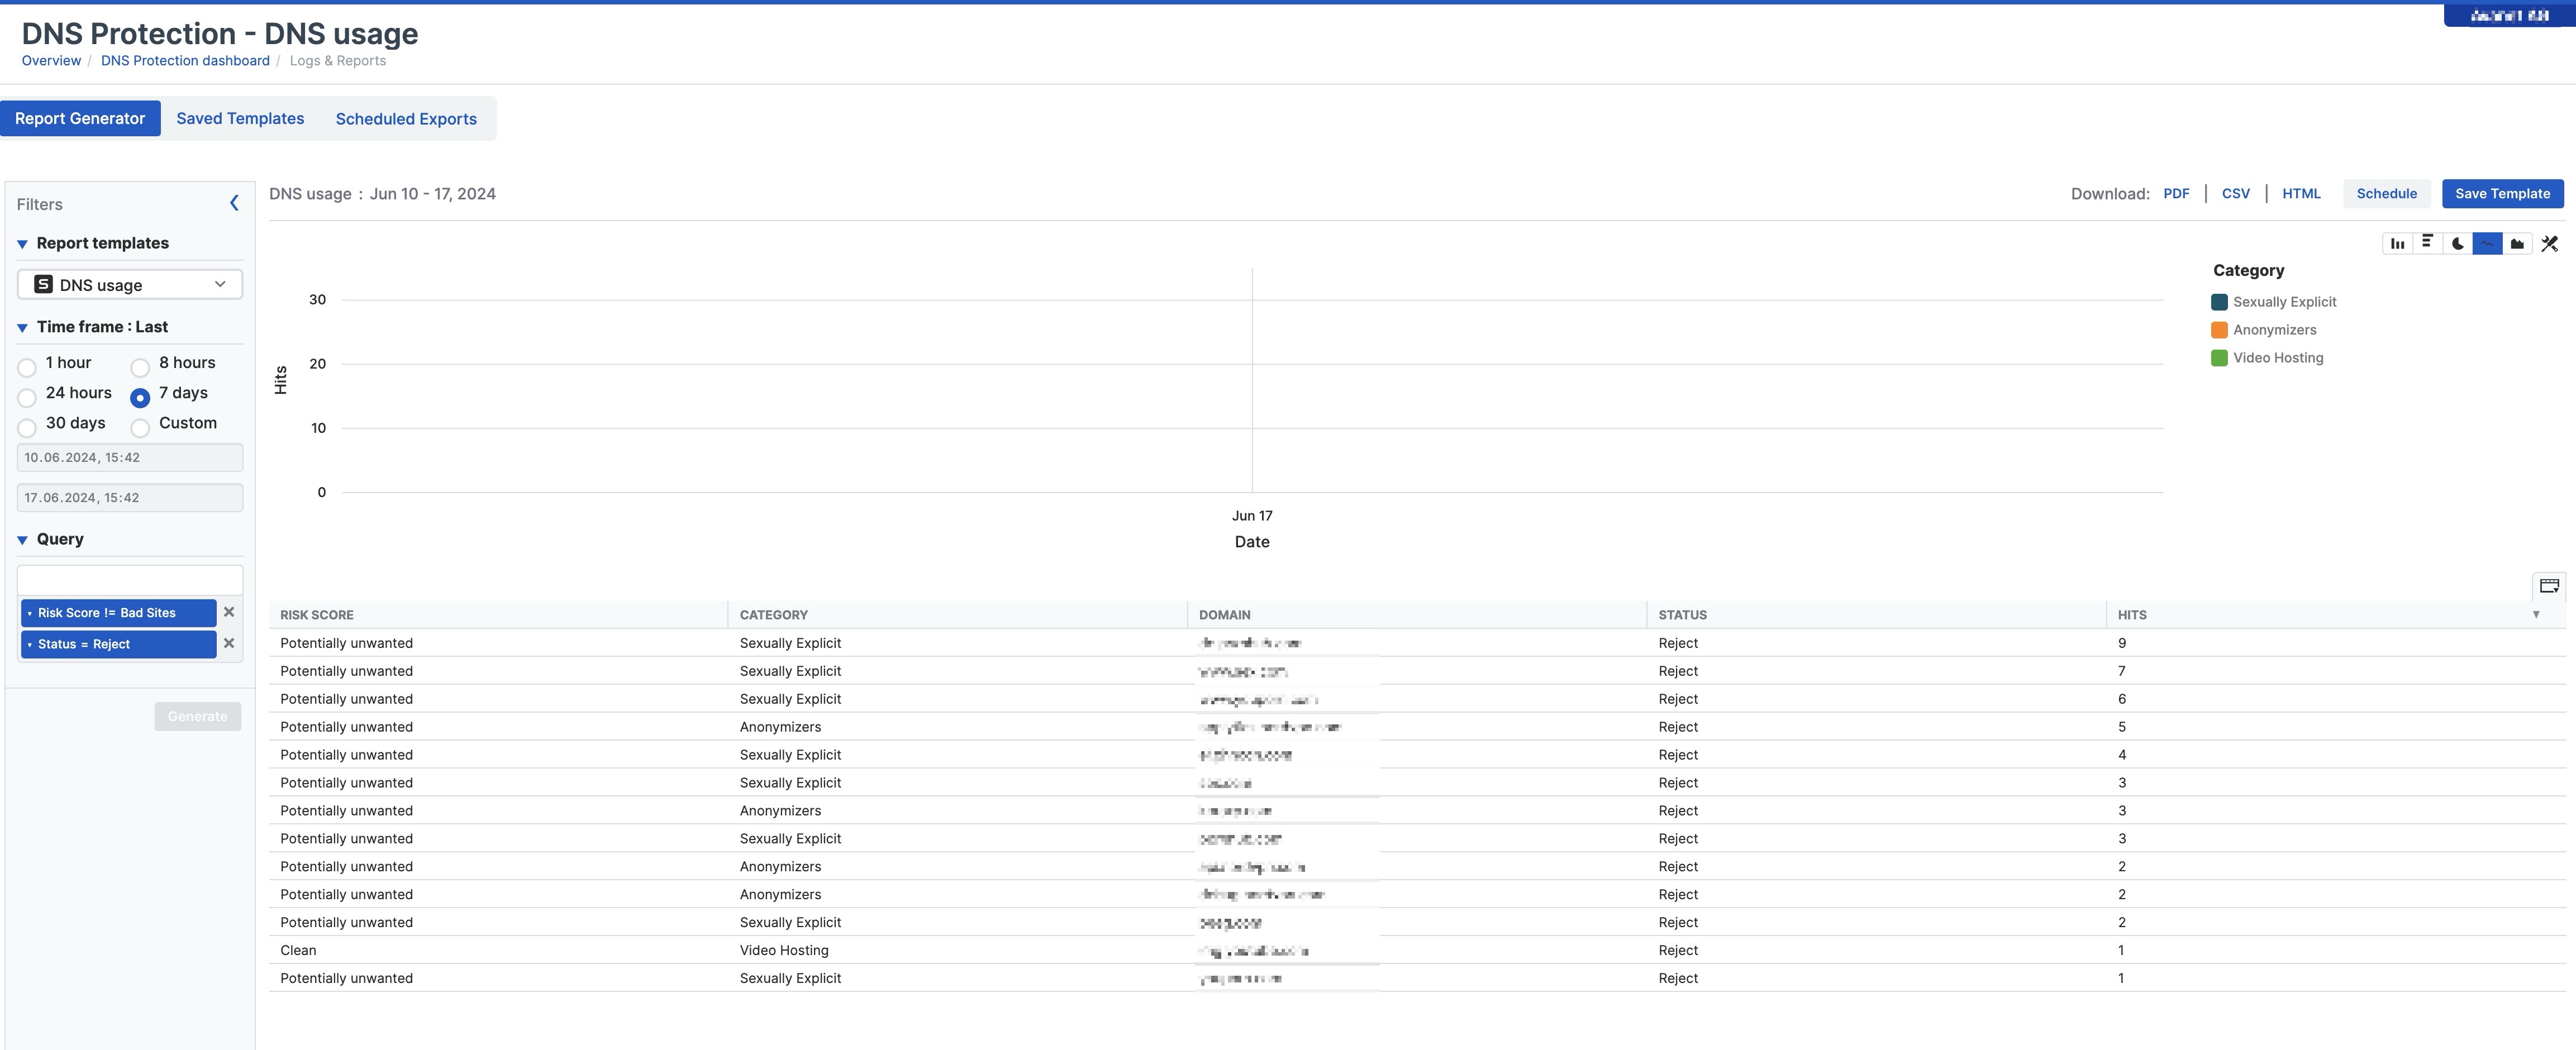Go to Overview breadcrumb
This screenshot has height=1050, width=2576.
pos(51,61)
